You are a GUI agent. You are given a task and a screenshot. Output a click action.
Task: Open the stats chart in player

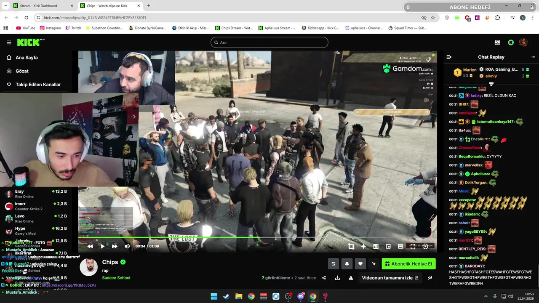click(x=376, y=246)
